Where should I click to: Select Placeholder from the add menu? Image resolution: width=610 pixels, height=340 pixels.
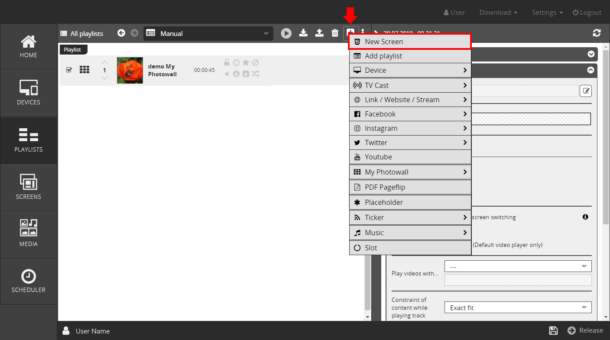pos(410,202)
